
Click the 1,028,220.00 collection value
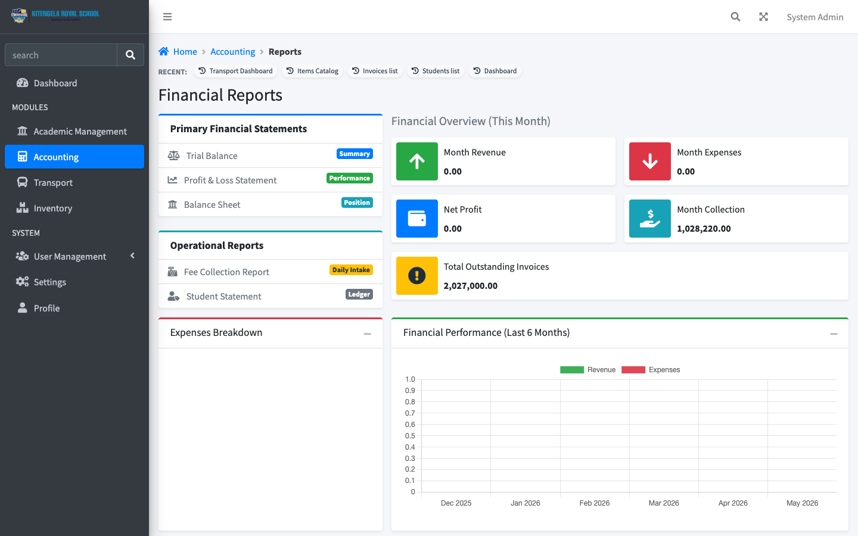click(x=704, y=229)
